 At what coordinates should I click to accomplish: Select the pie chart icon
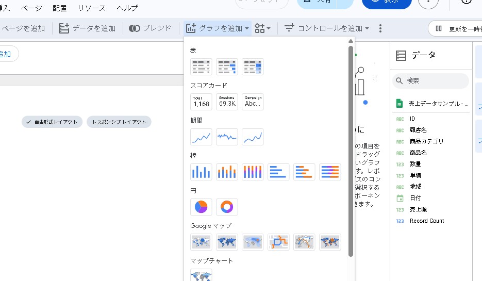pyautogui.click(x=201, y=207)
